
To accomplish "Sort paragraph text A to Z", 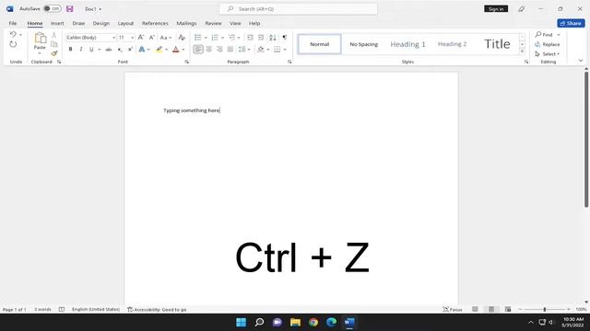I will coord(273,38).
